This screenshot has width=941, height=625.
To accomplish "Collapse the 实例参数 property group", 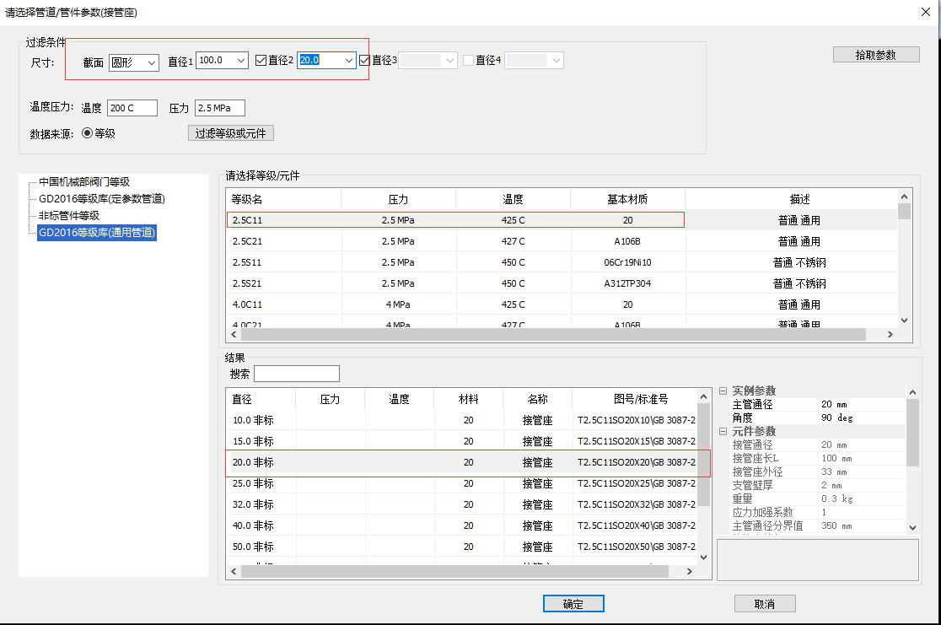I will (x=723, y=391).
